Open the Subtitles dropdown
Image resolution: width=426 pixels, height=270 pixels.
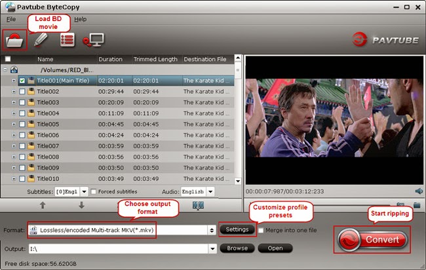(85, 192)
